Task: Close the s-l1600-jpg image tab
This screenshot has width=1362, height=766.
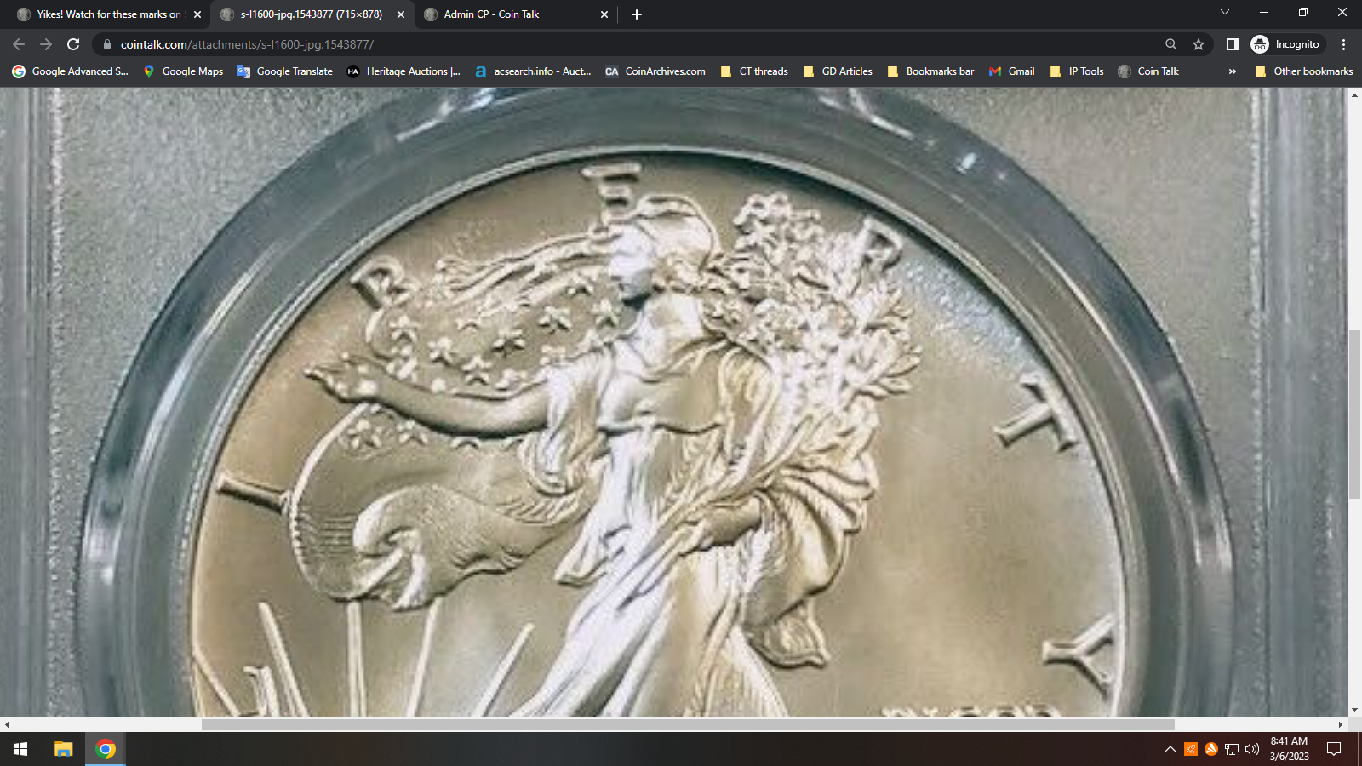Action: tap(401, 14)
